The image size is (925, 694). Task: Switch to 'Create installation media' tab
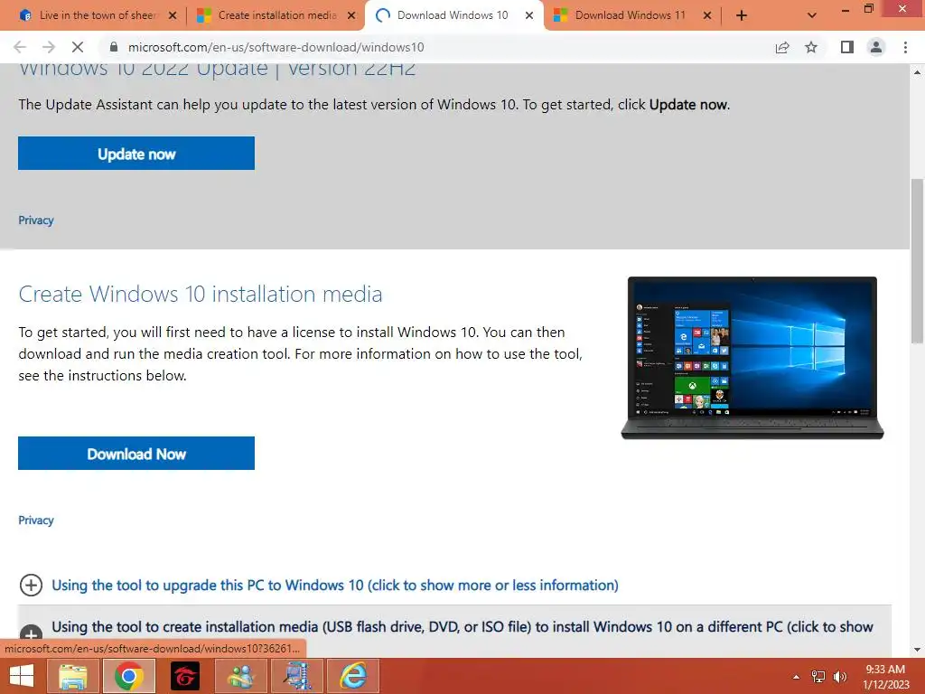276,15
